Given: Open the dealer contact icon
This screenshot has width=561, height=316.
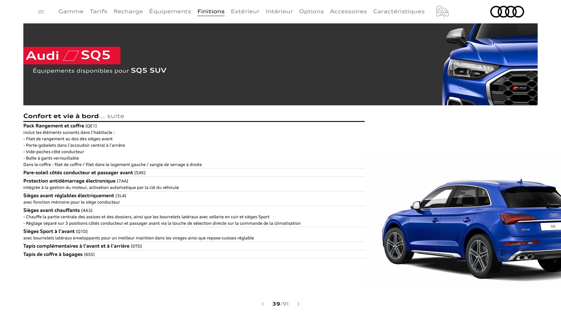Looking at the screenshot, I should click(x=442, y=12).
